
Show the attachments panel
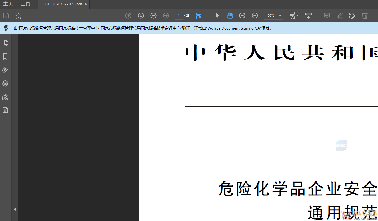(5, 70)
